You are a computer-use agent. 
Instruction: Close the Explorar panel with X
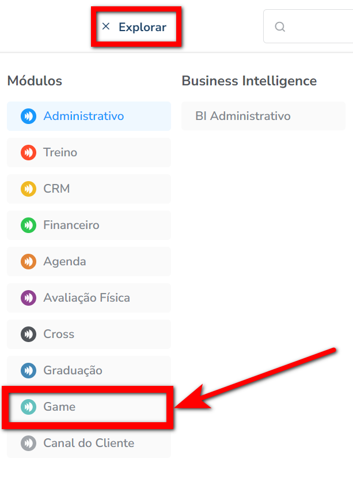(106, 27)
